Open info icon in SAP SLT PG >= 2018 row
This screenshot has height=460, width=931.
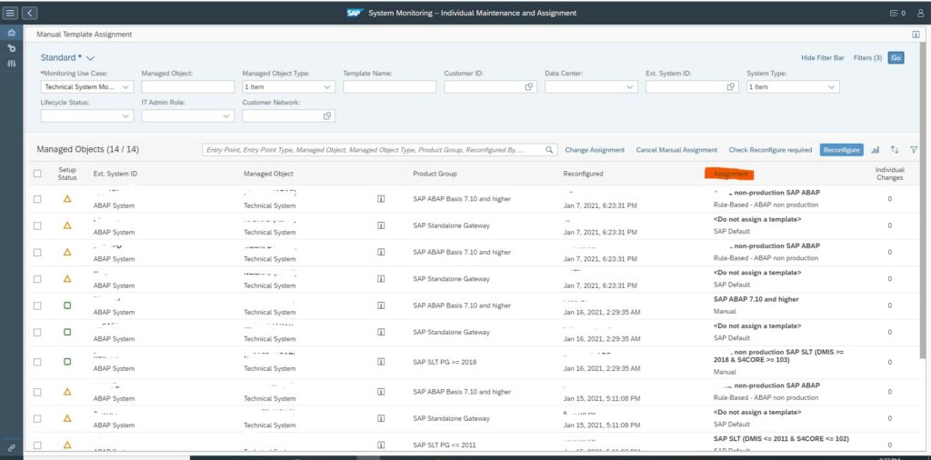coord(381,362)
